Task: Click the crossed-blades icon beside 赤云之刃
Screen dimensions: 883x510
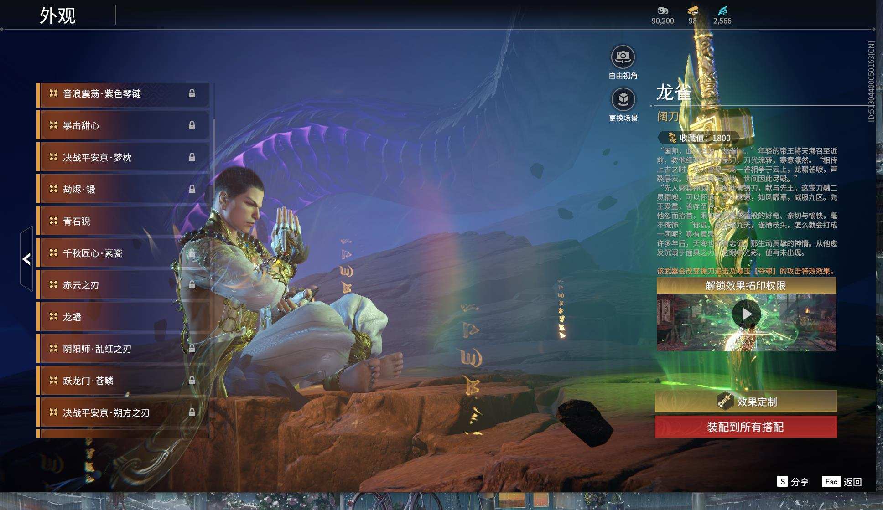Action: (53, 284)
